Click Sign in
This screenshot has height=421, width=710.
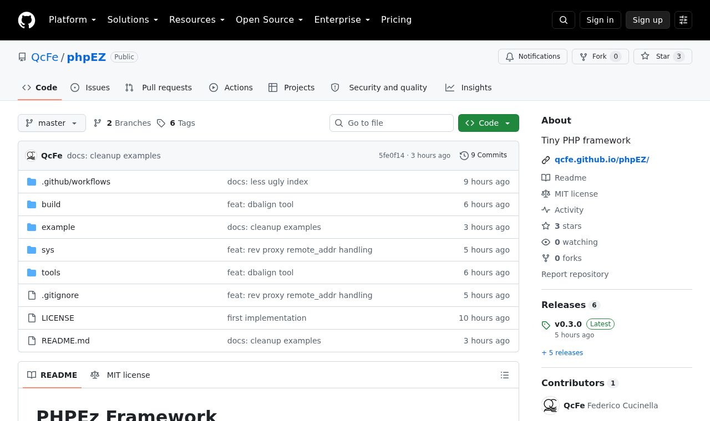click(600, 20)
